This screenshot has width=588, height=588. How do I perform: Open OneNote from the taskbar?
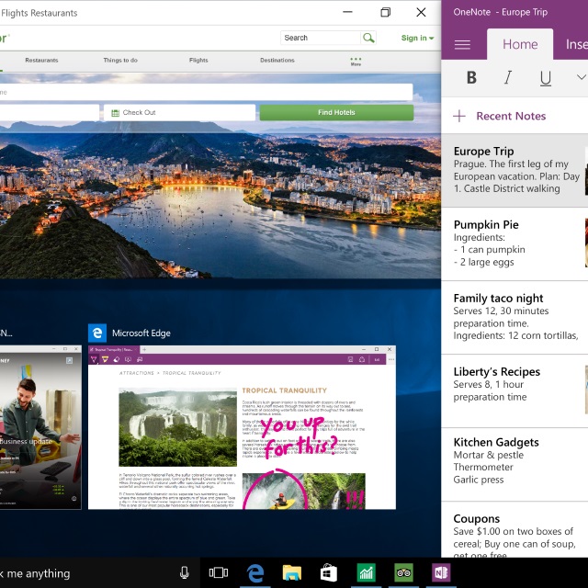point(441,572)
